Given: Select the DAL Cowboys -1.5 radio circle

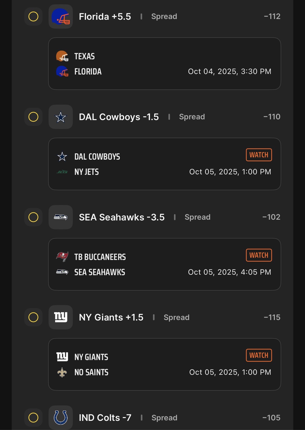Looking at the screenshot, I should pyautogui.click(x=33, y=117).
